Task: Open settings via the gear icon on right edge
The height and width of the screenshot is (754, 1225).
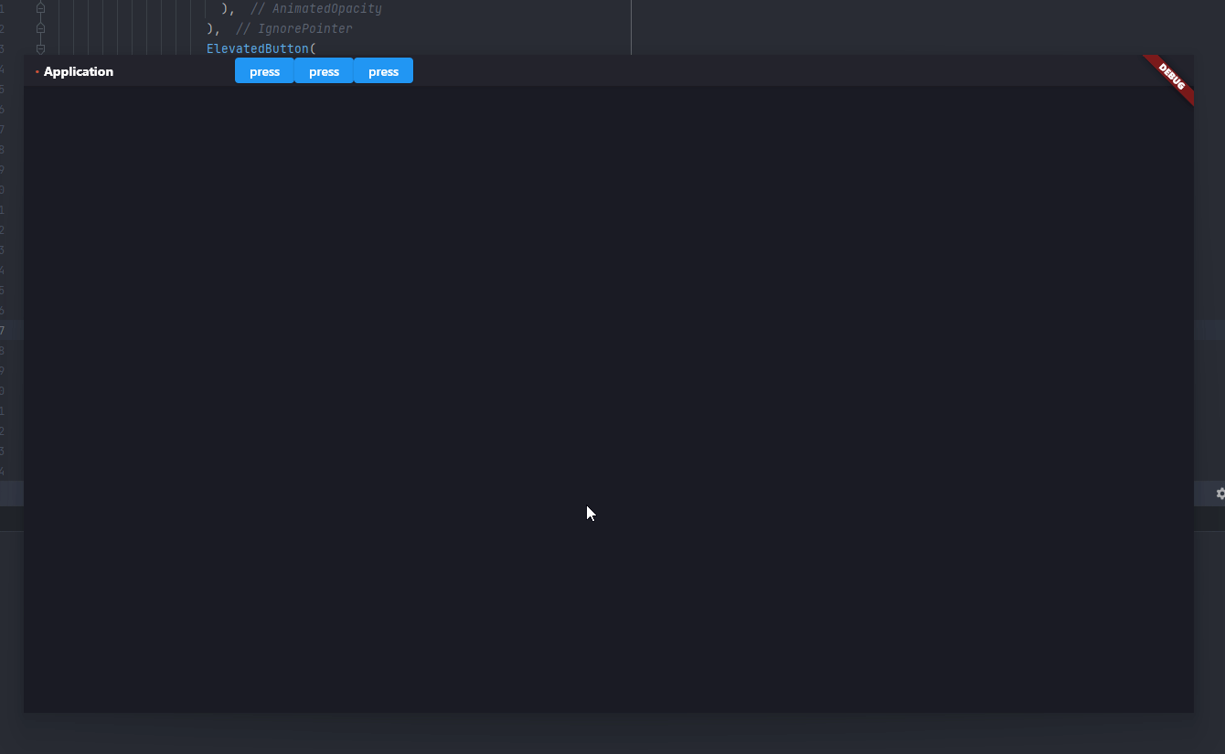Action: (x=1221, y=494)
